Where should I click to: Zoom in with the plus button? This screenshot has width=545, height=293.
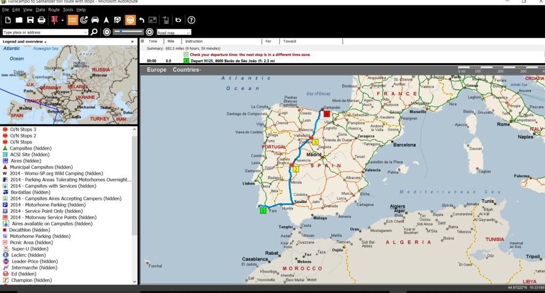pyautogui.click(x=150, y=32)
